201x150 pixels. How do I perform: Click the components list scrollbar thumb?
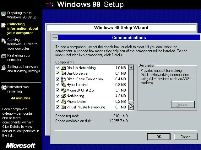point(131,103)
